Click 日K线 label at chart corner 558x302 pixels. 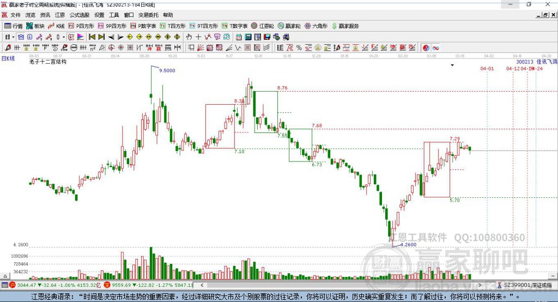(8, 58)
